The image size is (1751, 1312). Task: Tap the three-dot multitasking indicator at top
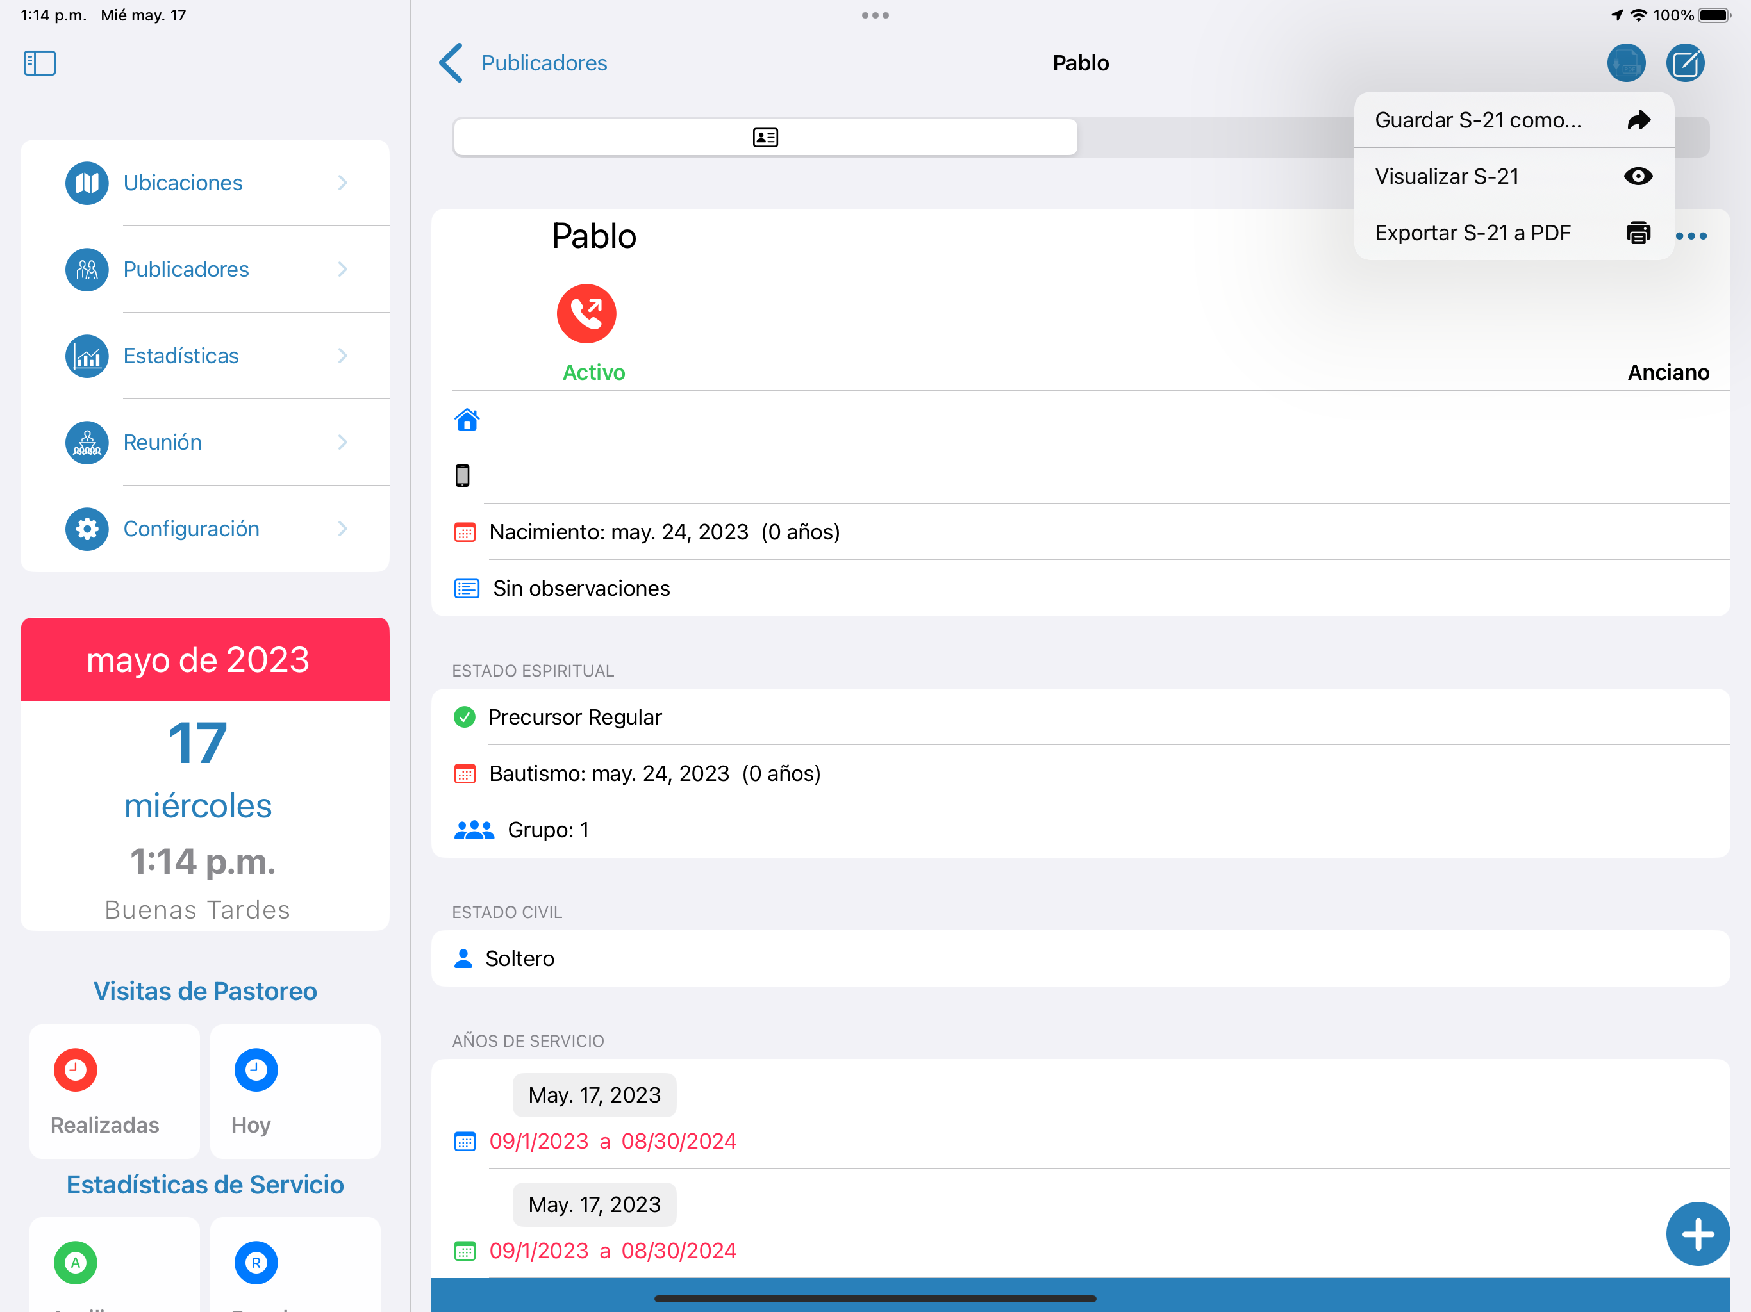coord(875,15)
